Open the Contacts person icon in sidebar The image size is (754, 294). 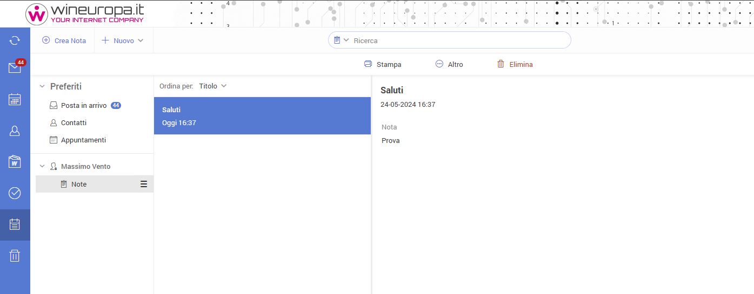[x=15, y=131]
